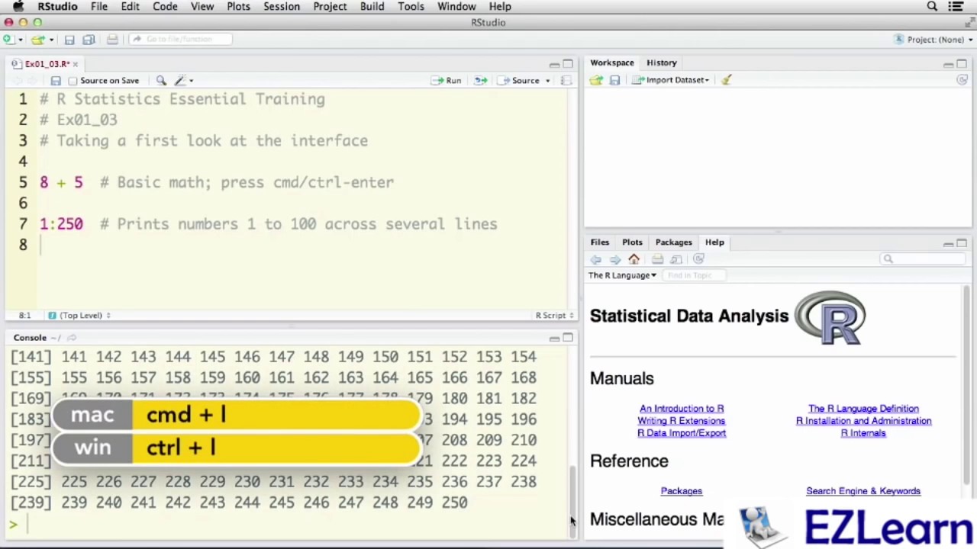Viewport: 977px width, 549px height.
Task: Go back in Help history
Action: coord(596,259)
